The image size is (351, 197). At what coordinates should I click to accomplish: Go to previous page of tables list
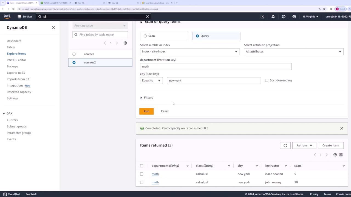(105, 43)
